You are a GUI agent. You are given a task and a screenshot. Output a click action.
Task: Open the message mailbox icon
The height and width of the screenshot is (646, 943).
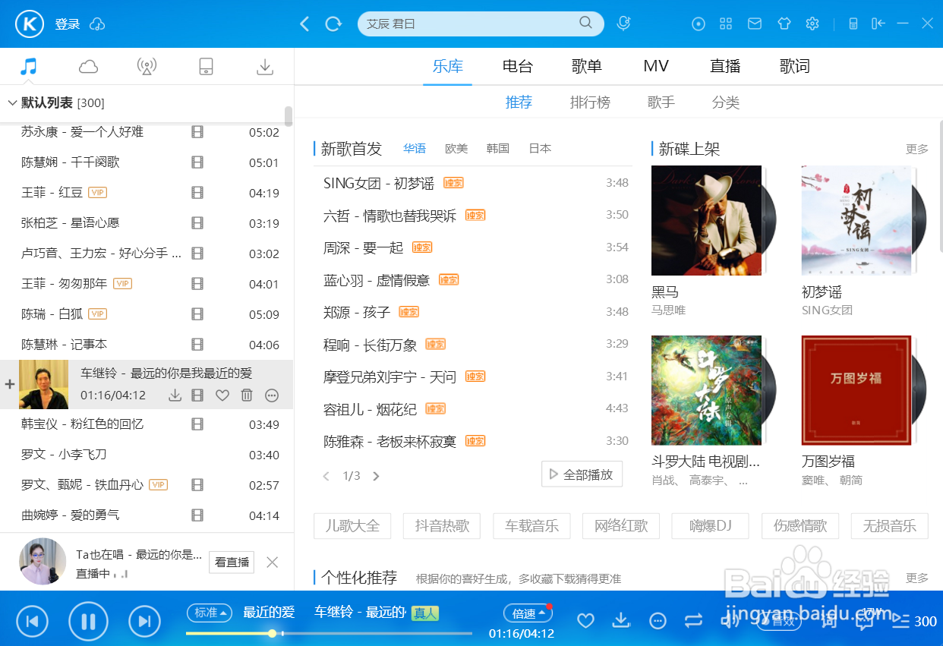tap(755, 24)
